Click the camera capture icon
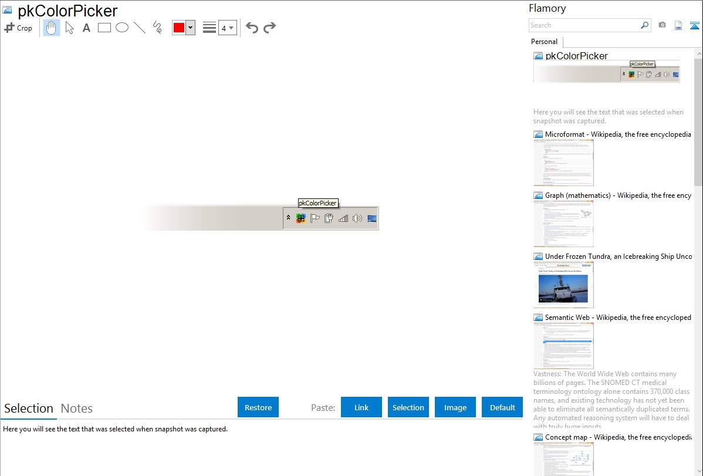Viewport: 703px width, 476px height. click(662, 25)
